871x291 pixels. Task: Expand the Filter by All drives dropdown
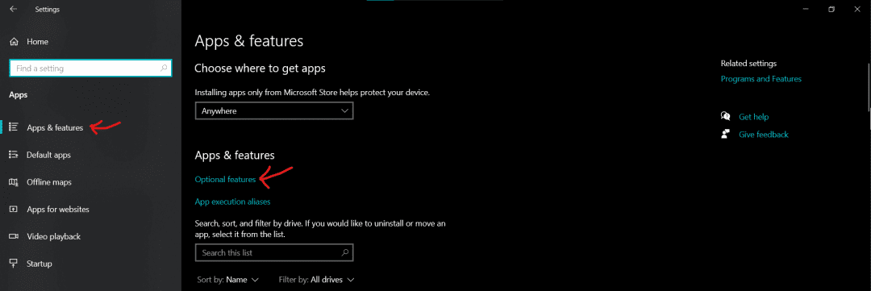[x=317, y=280]
